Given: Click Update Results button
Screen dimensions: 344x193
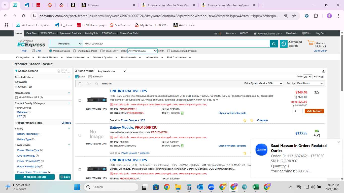Looking at the screenshot, I should coord(35,177).
